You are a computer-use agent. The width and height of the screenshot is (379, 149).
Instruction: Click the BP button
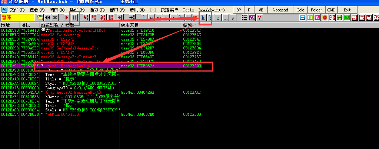[x=239, y=10]
